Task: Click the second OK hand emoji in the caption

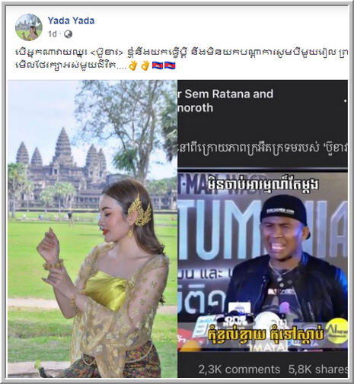Action: point(145,65)
